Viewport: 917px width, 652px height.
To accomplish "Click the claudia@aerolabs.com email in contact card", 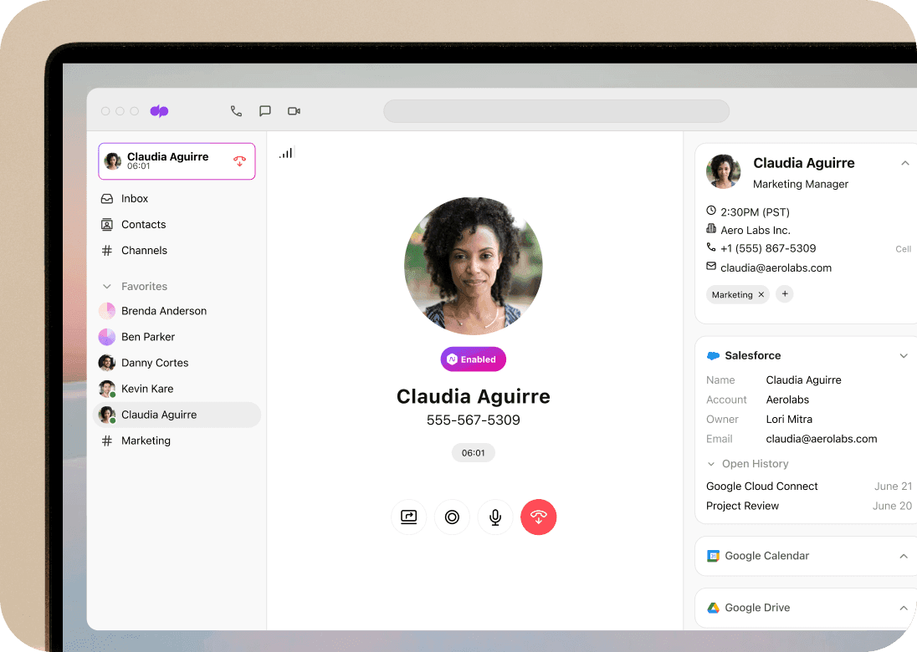I will click(776, 268).
